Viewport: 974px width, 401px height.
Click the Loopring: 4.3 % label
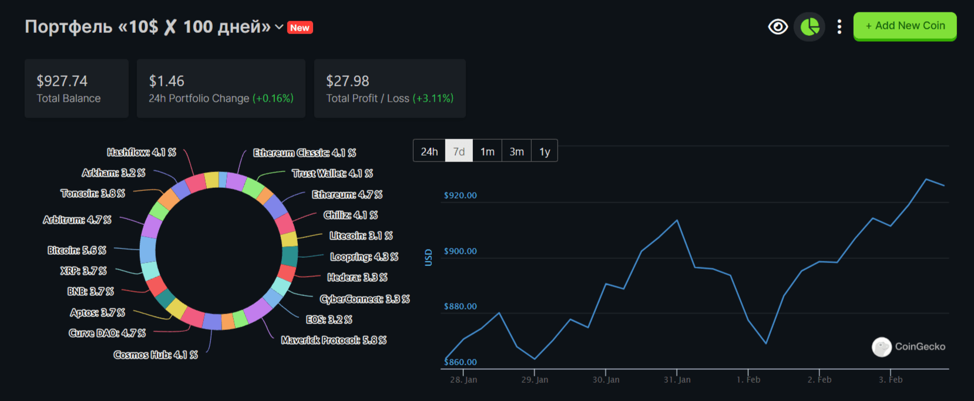tap(364, 257)
